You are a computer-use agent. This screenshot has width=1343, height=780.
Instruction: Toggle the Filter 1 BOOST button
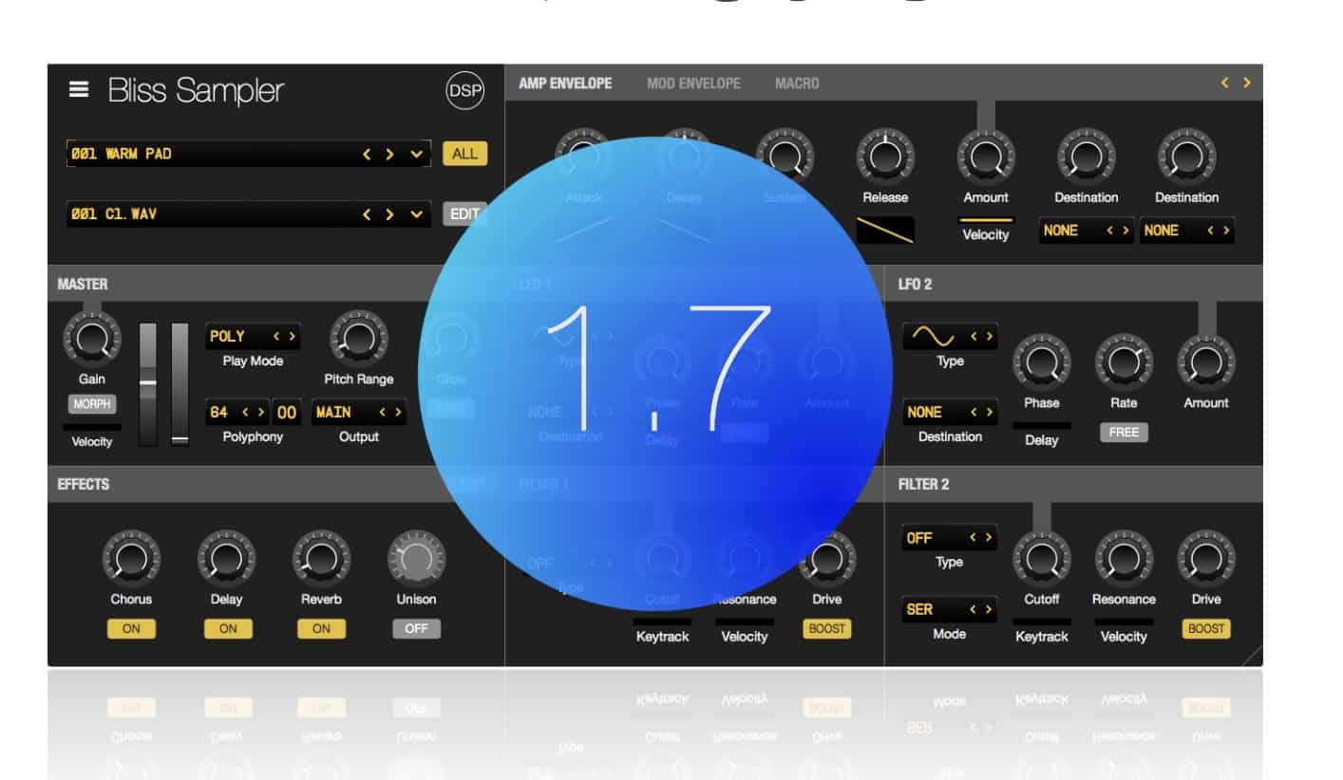(827, 628)
